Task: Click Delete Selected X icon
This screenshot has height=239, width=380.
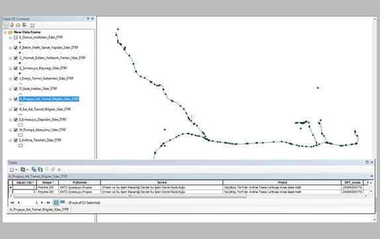Action: 59,169
